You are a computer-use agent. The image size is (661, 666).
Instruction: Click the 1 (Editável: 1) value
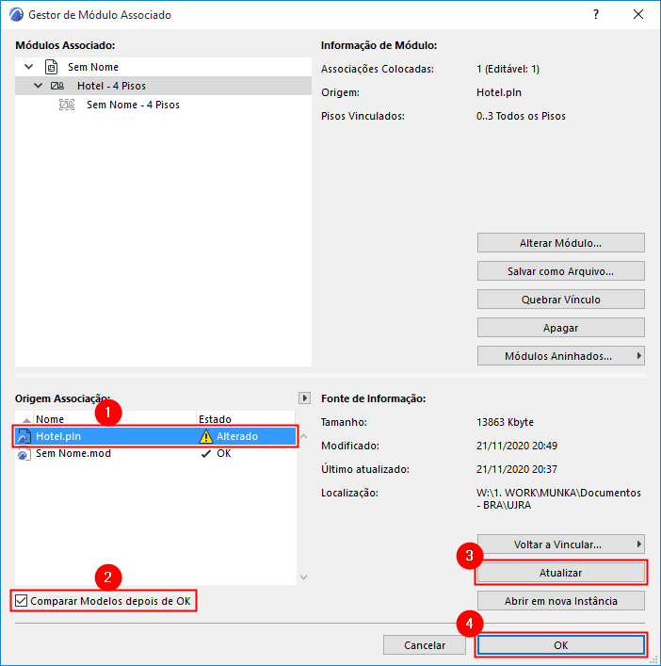point(508,69)
